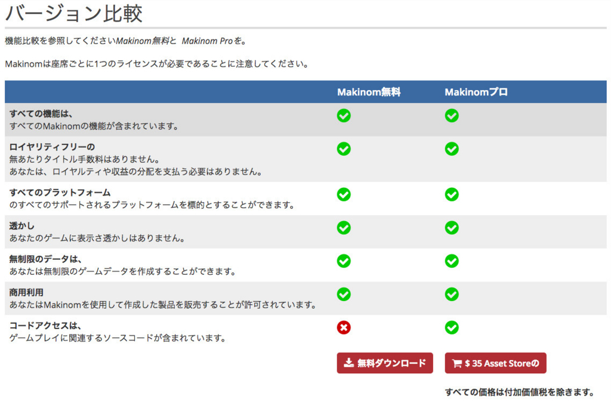Click green check for 透かし in Makinom無料
The height and width of the screenshot is (403, 611).
click(x=344, y=228)
